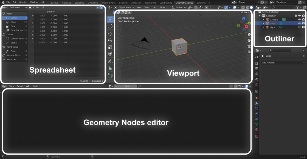Expand the Camera item in Outliner
This screenshot has height=159, width=307.
click(264, 19)
